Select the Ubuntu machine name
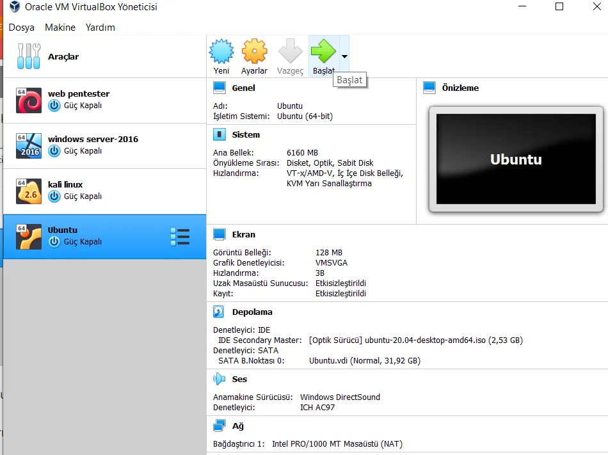Image resolution: width=608 pixels, height=455 pixels. (63, 230)
